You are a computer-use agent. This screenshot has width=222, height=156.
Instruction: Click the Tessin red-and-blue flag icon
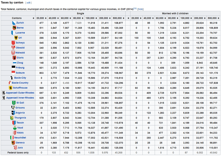13,122
